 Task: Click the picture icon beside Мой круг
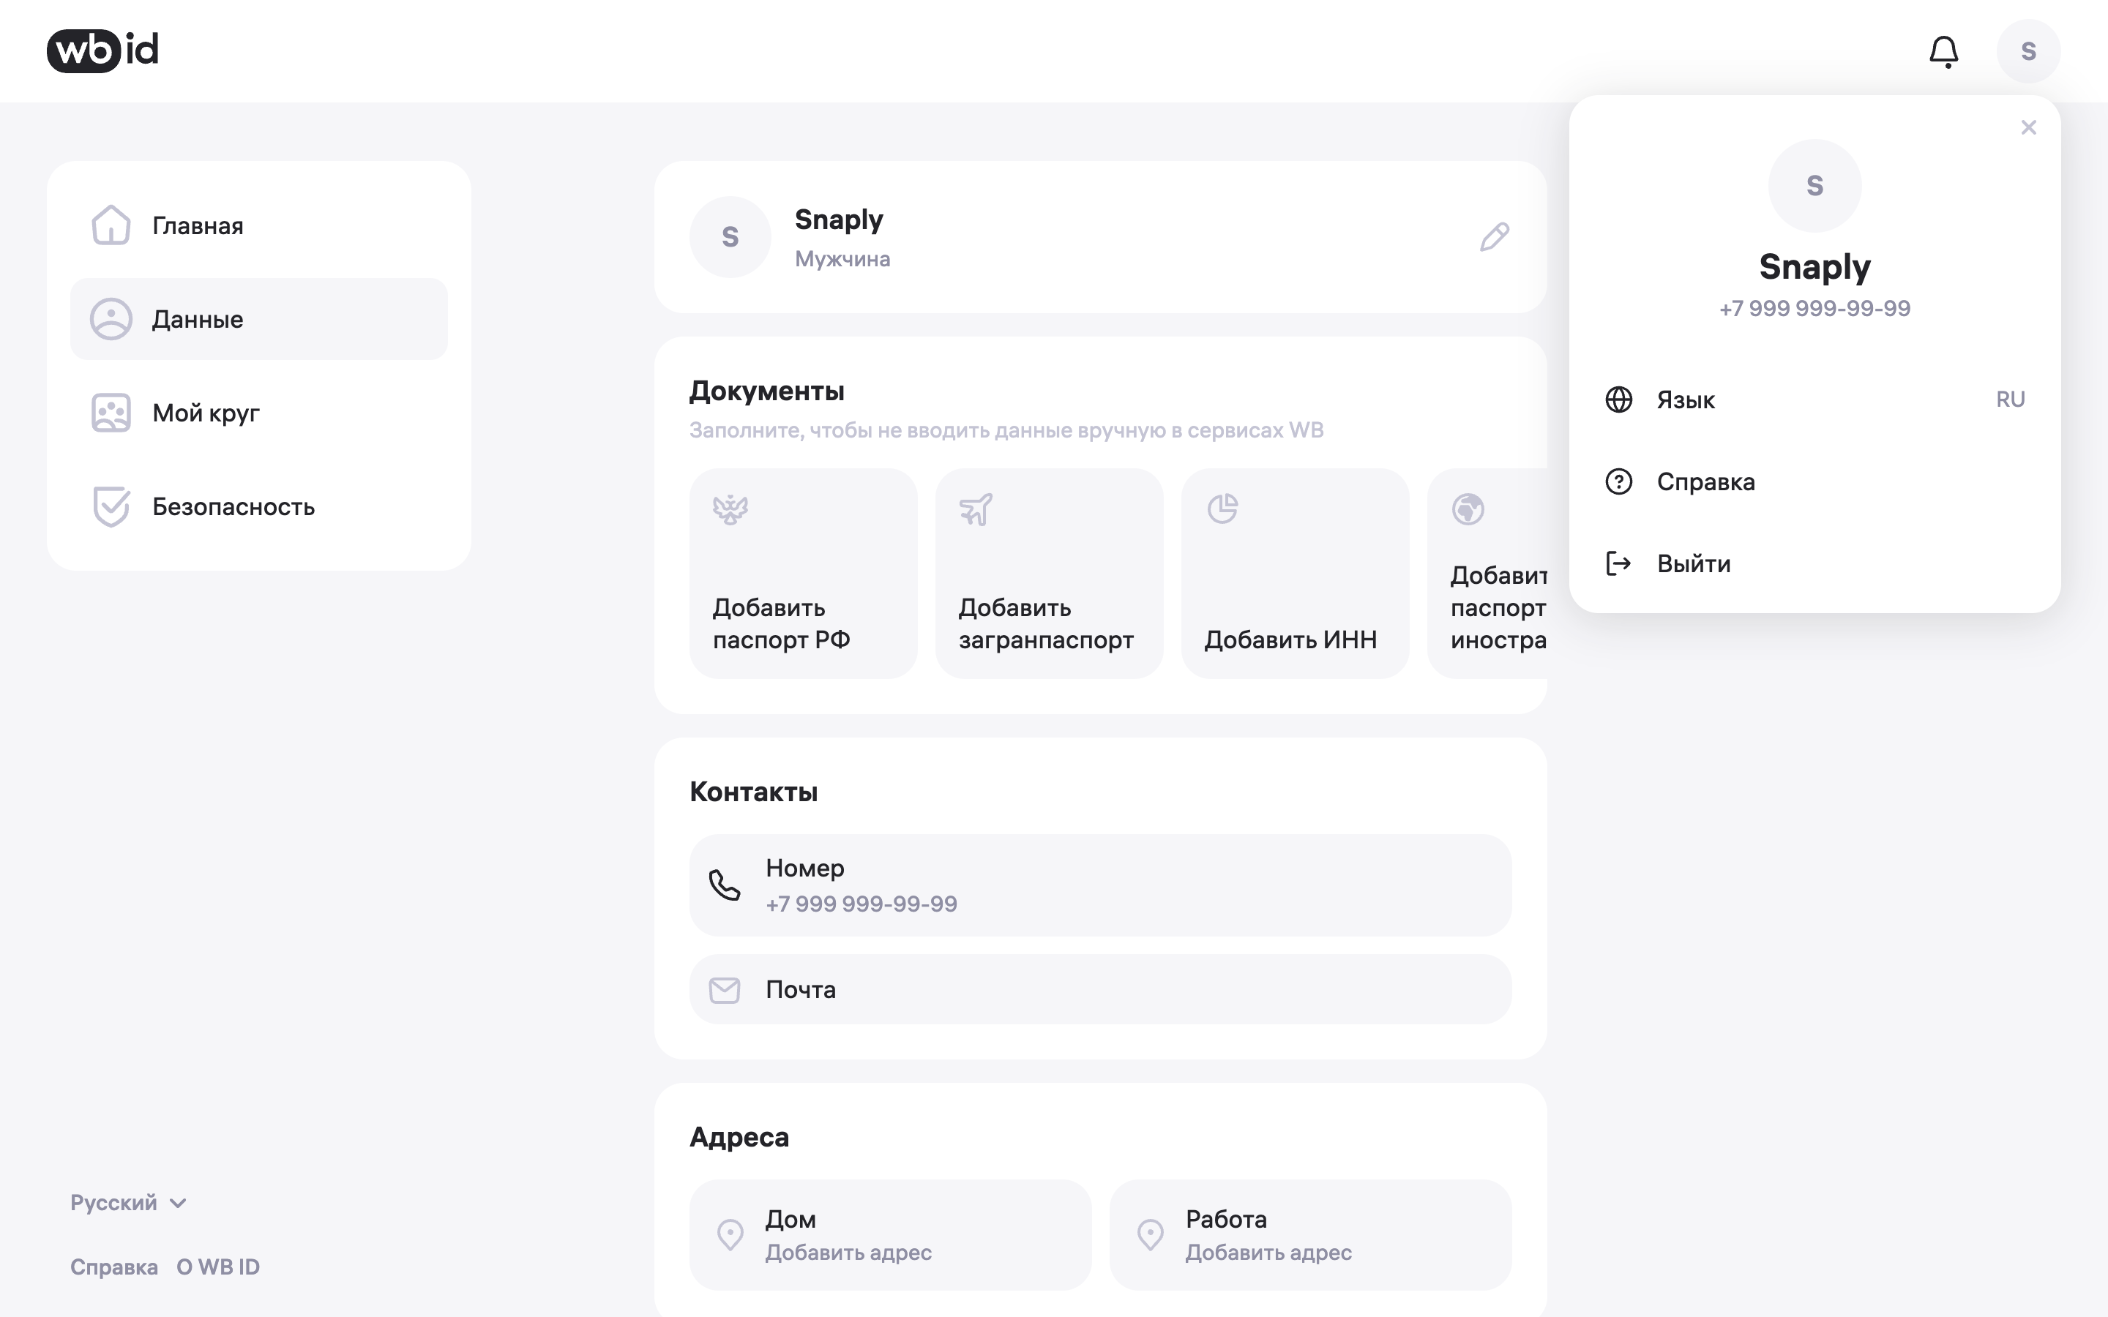[111, 413]
